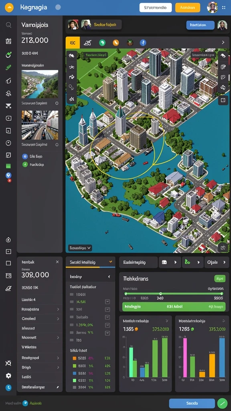The width and height of the screenshot is (231, 411).
Task: Toggle the checkbox beside the hebals row
Action: click(x=107, y=317)
